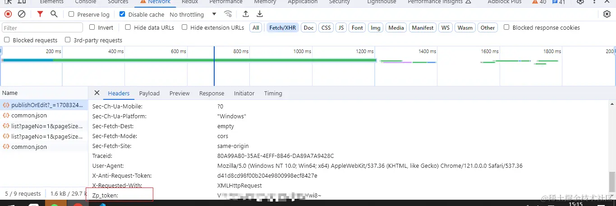Select publishOrEdit request row
The image size is (616, 206).
(44, 105)
